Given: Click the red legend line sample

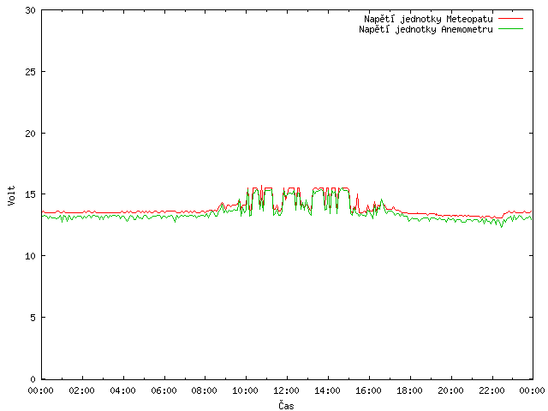Looking at the screenshot, I should pos(510,18).
